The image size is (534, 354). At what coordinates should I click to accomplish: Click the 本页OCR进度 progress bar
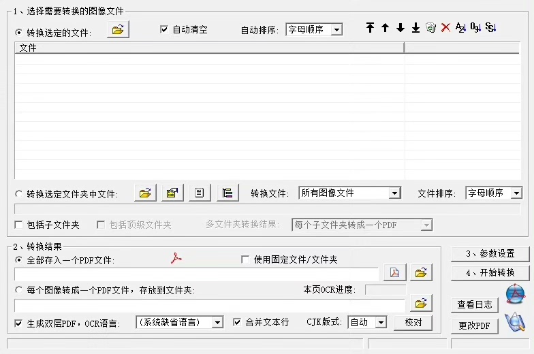[386, 290]
